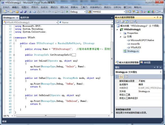Open the 工具(T) menu
This screenshot has height=125, width=165.
click(84, 7)
